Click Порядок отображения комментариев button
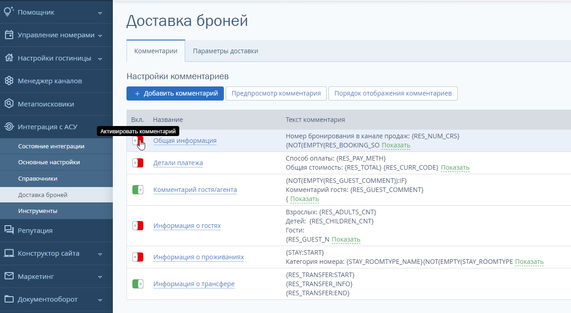The width and height of the screenshot is (571, 313). click(x=393, y=93)
